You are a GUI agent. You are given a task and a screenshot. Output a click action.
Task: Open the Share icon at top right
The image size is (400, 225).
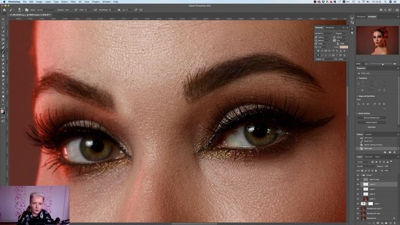click(397, 10)
